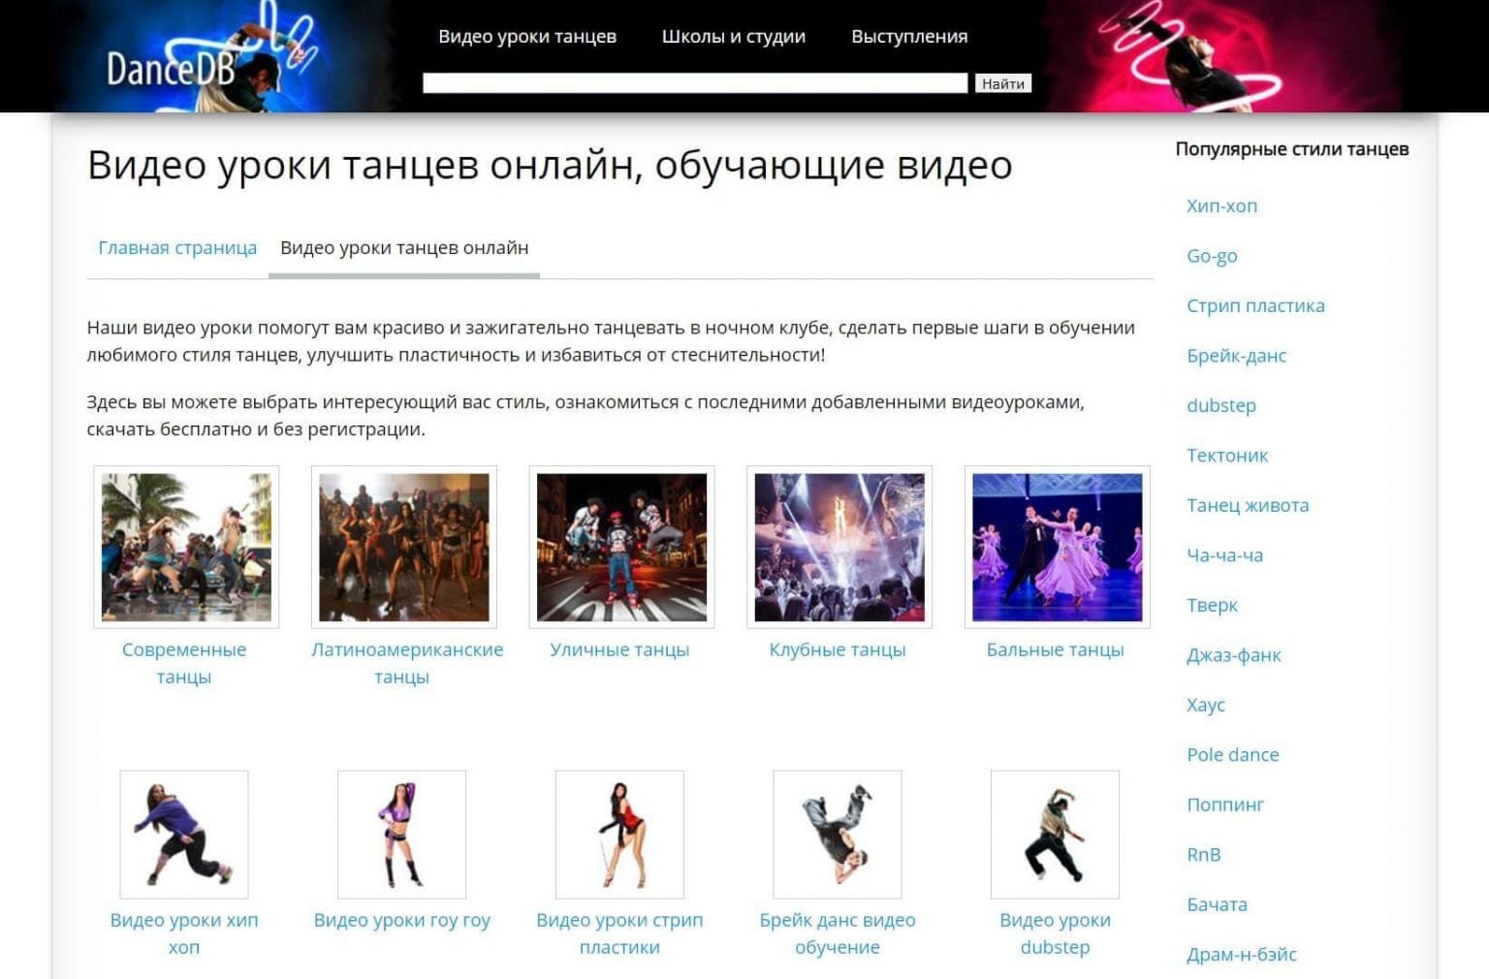
Task: Open Видео уроки танцев menu item
Action: (527, 37)
